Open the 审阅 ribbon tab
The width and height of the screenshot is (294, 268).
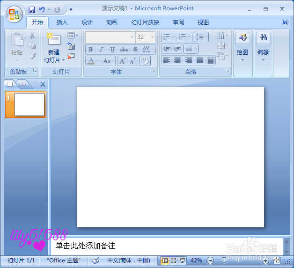(x=178, y=22)
